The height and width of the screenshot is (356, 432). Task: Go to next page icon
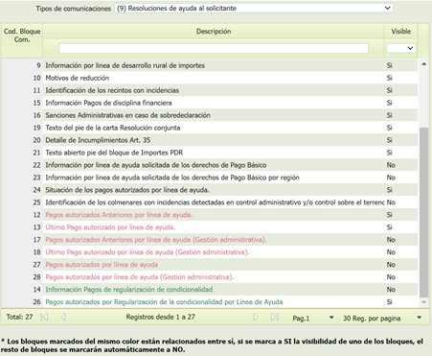256,317
